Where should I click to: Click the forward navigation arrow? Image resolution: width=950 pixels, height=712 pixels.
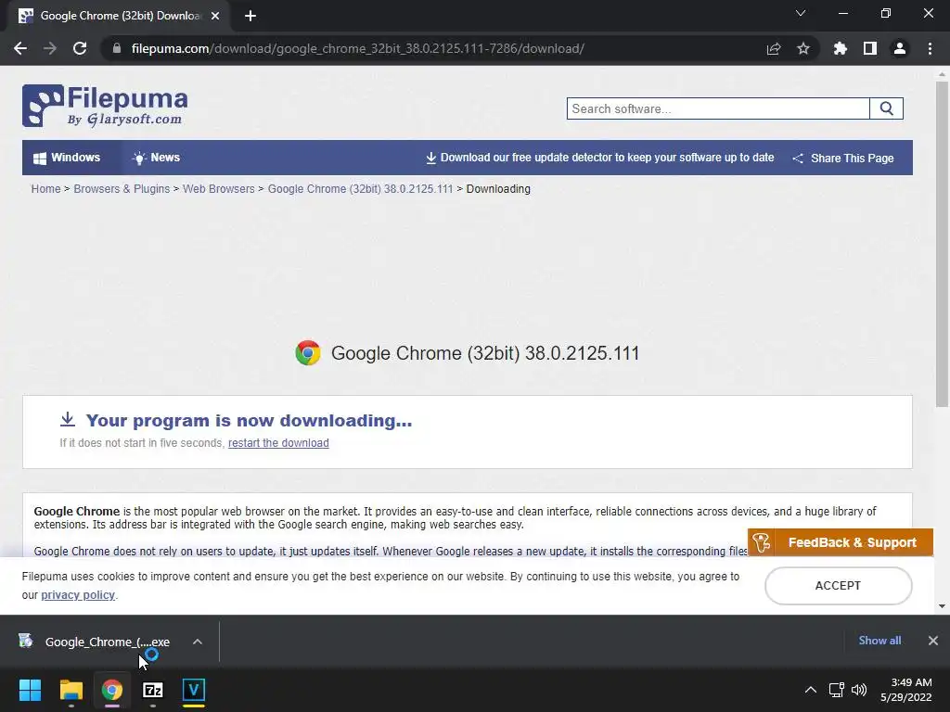click(x=50, y=48)
